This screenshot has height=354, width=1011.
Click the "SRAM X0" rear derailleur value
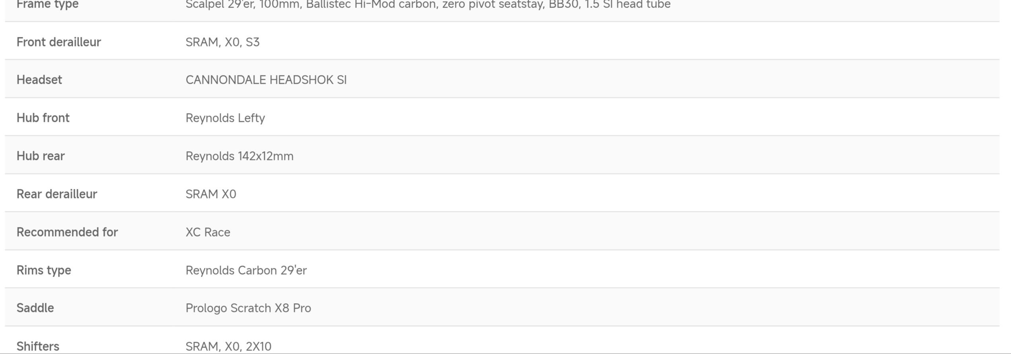pyautogui.click(x=211, y=194)
